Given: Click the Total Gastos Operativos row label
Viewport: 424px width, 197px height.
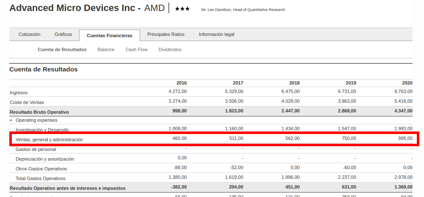Looking at the screenshot, I should click(x=40, y=178).
